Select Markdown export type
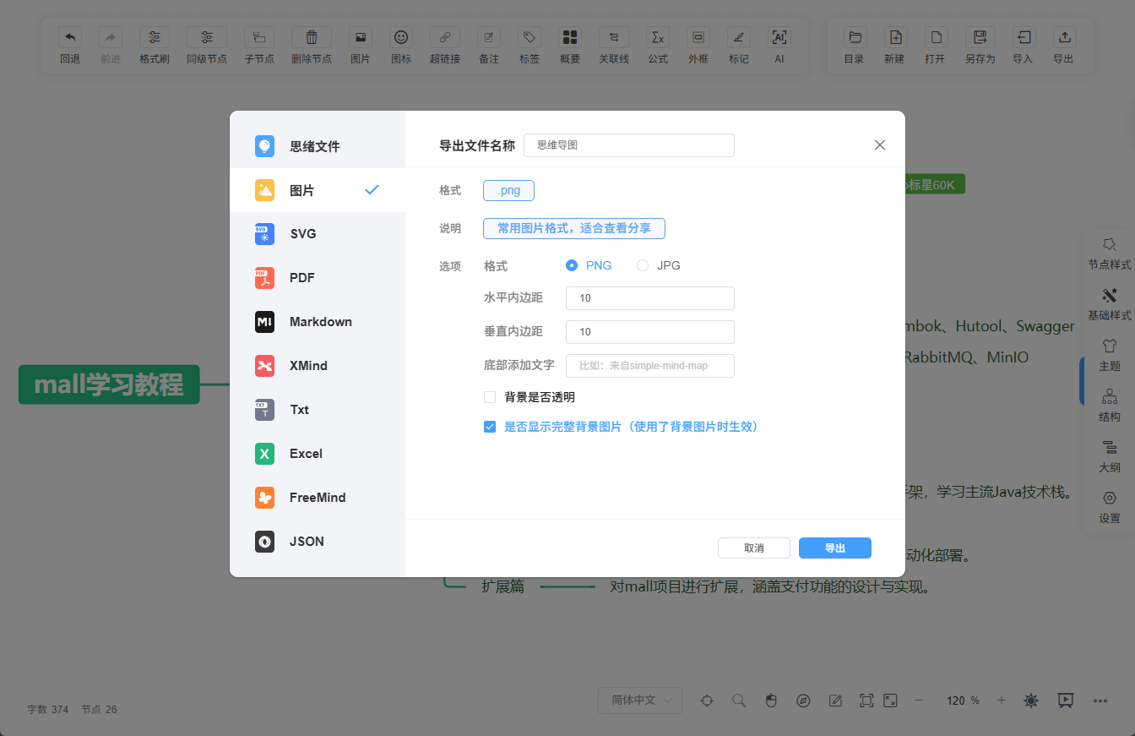The height and width of the screenshot is (736, 1135). click(320, 322)
